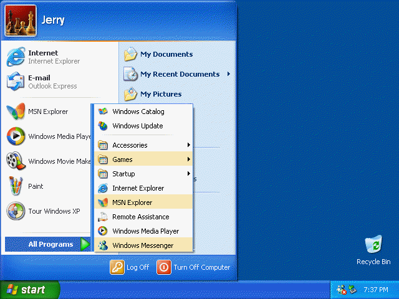The height and width of the screenshot is (299, 399).
Task: Click the Startup folder icon
Action: [103, 174]
